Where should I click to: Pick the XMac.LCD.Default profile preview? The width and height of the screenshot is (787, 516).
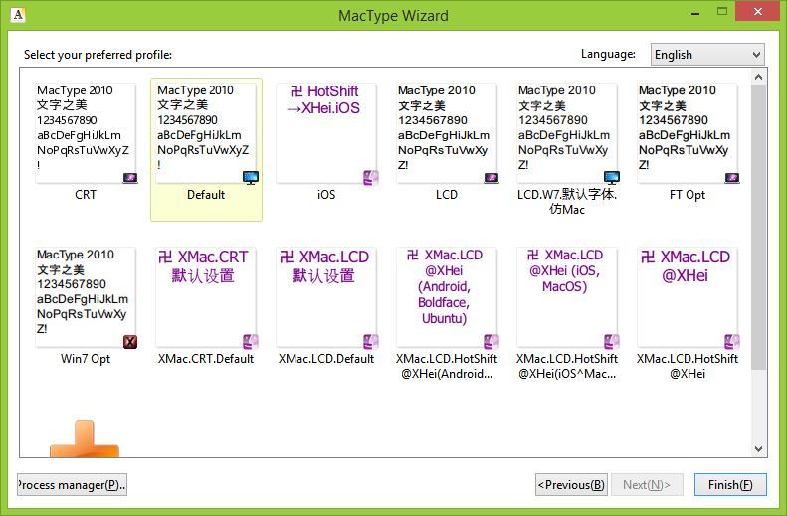point(326,297)
